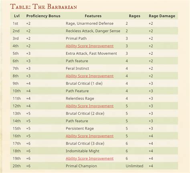The height and width of the screenshot is (173, 190).
Task: Click rage damage '+3' in 9th row
Action: click(151, 83)
